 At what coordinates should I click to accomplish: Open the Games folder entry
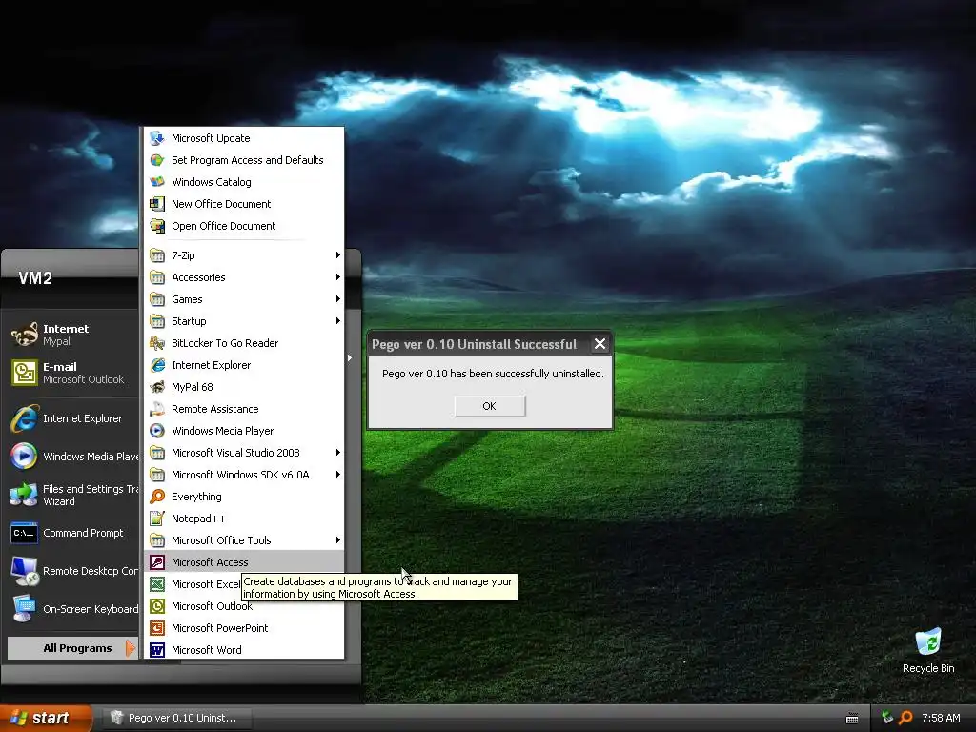pyautogui.click(x=244, y=299)
